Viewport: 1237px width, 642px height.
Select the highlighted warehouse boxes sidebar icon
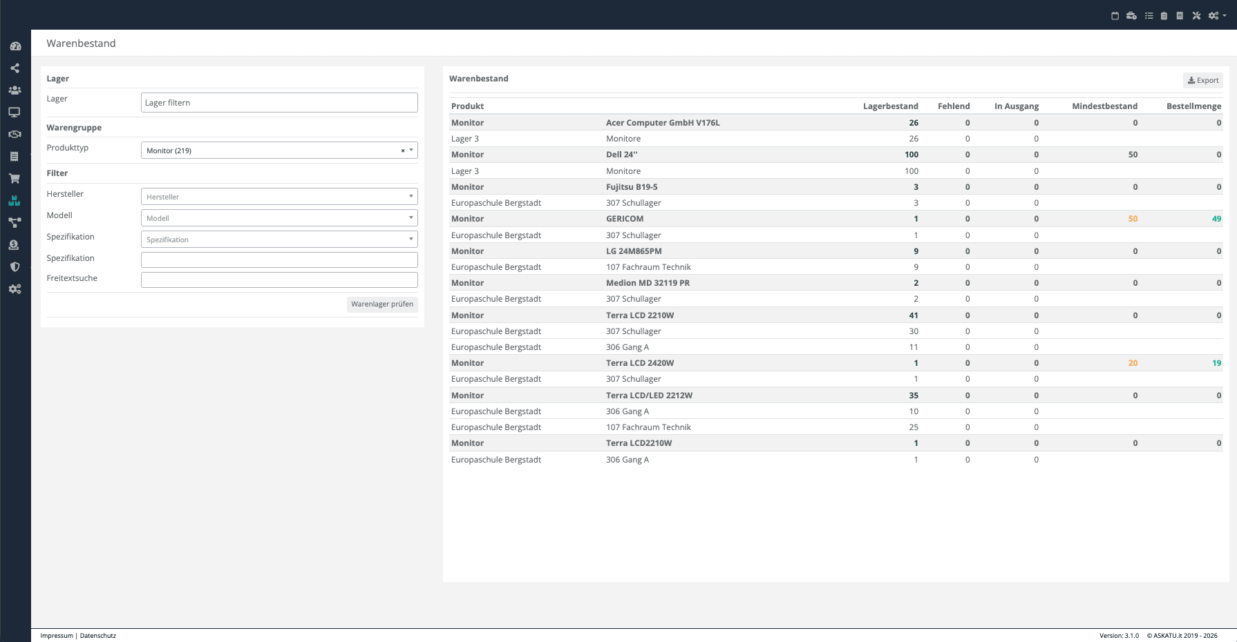tap(15, 201)
